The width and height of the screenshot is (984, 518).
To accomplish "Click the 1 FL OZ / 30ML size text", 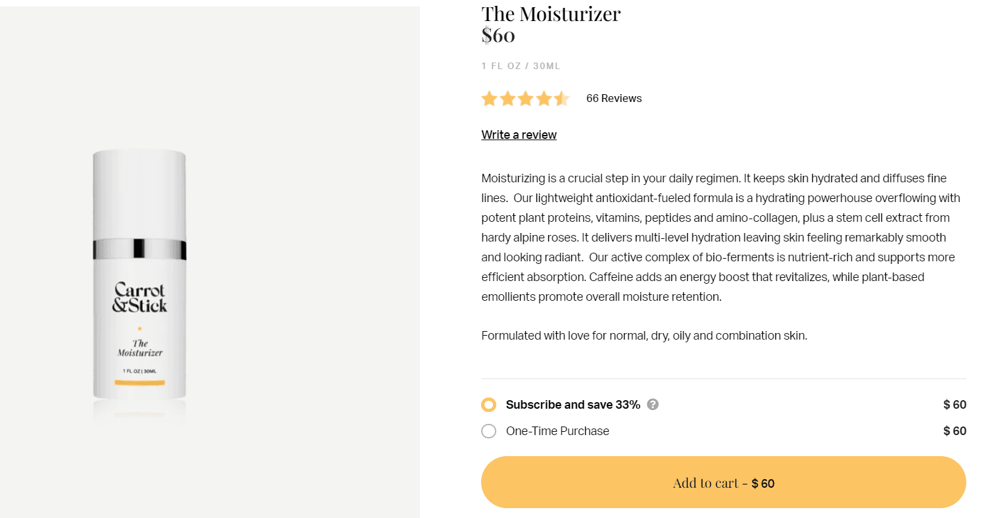I will coord(521,66).
